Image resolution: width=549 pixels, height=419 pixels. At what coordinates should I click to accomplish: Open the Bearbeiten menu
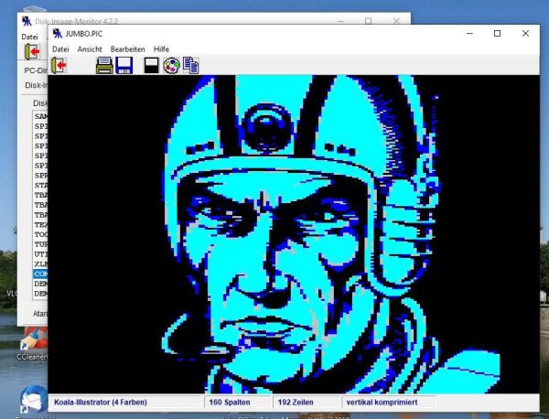pyautogui.click(x=127, y=49)
